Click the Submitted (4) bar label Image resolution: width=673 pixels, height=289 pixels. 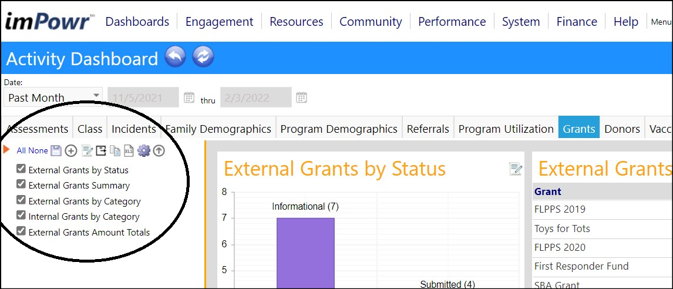tap(447, 284)
